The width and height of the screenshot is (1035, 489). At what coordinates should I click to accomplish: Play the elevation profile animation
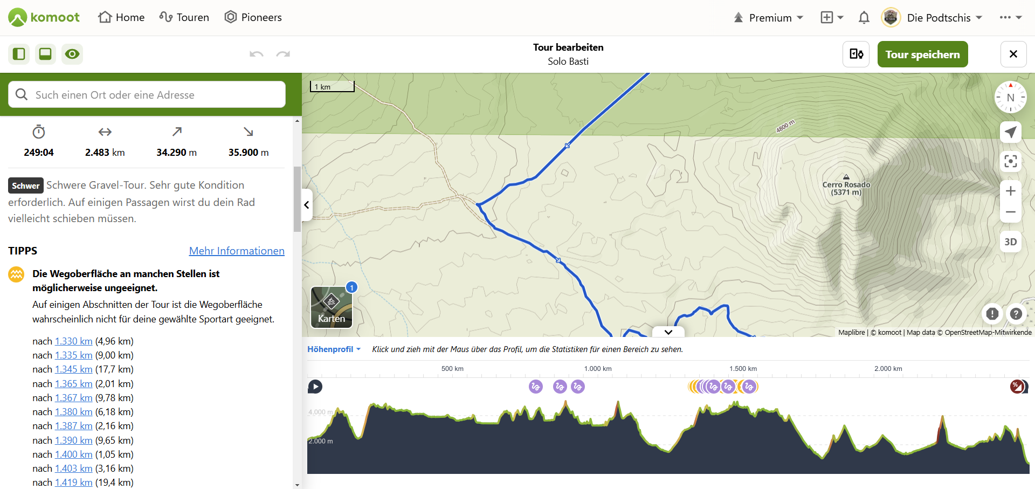tap(315, 387)
